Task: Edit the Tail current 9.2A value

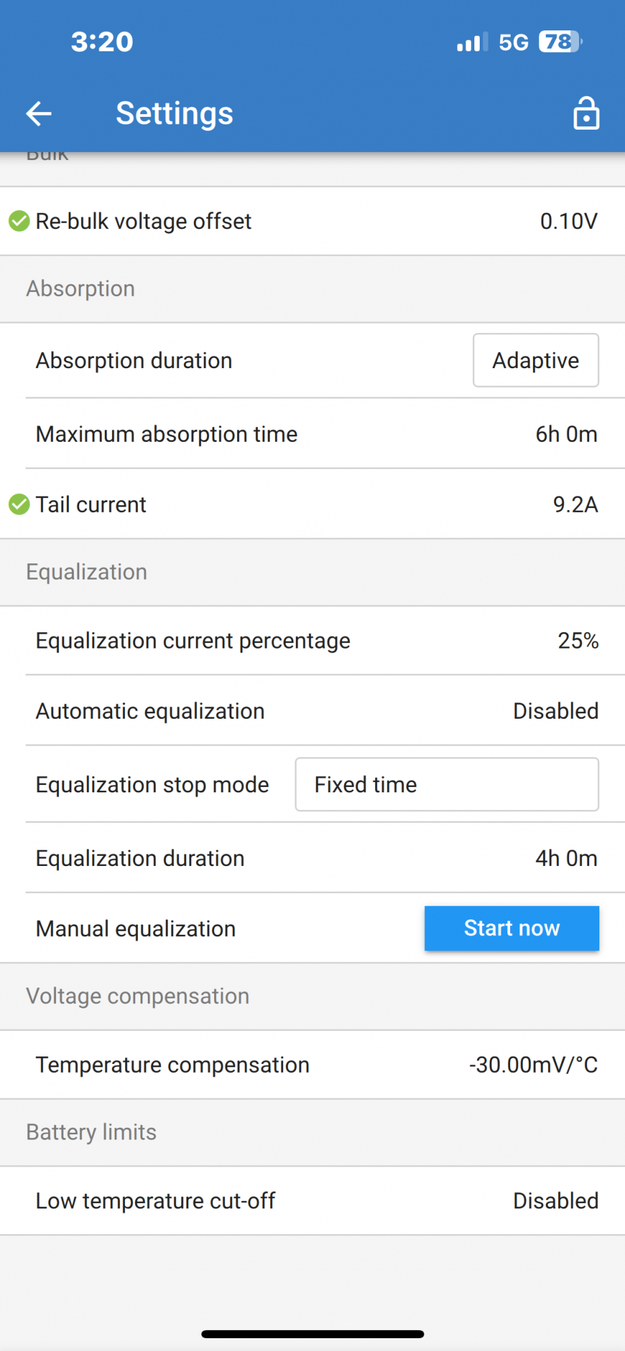Action: (575, 505)
